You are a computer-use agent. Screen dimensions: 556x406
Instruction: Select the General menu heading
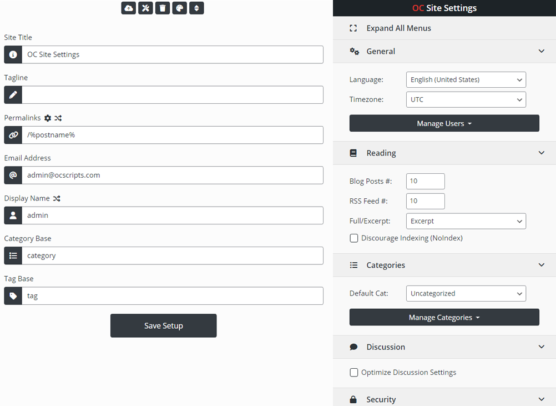[381, 52]
